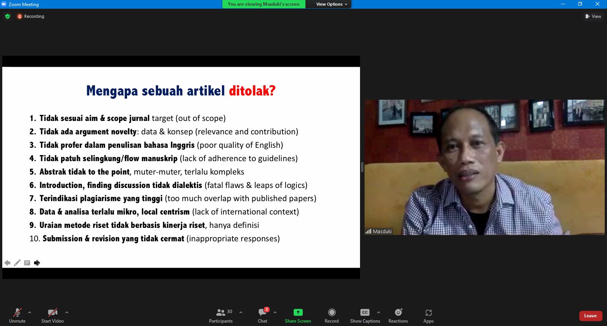
Task: Go to previous slide with left arrow
Action: point(7,263)
